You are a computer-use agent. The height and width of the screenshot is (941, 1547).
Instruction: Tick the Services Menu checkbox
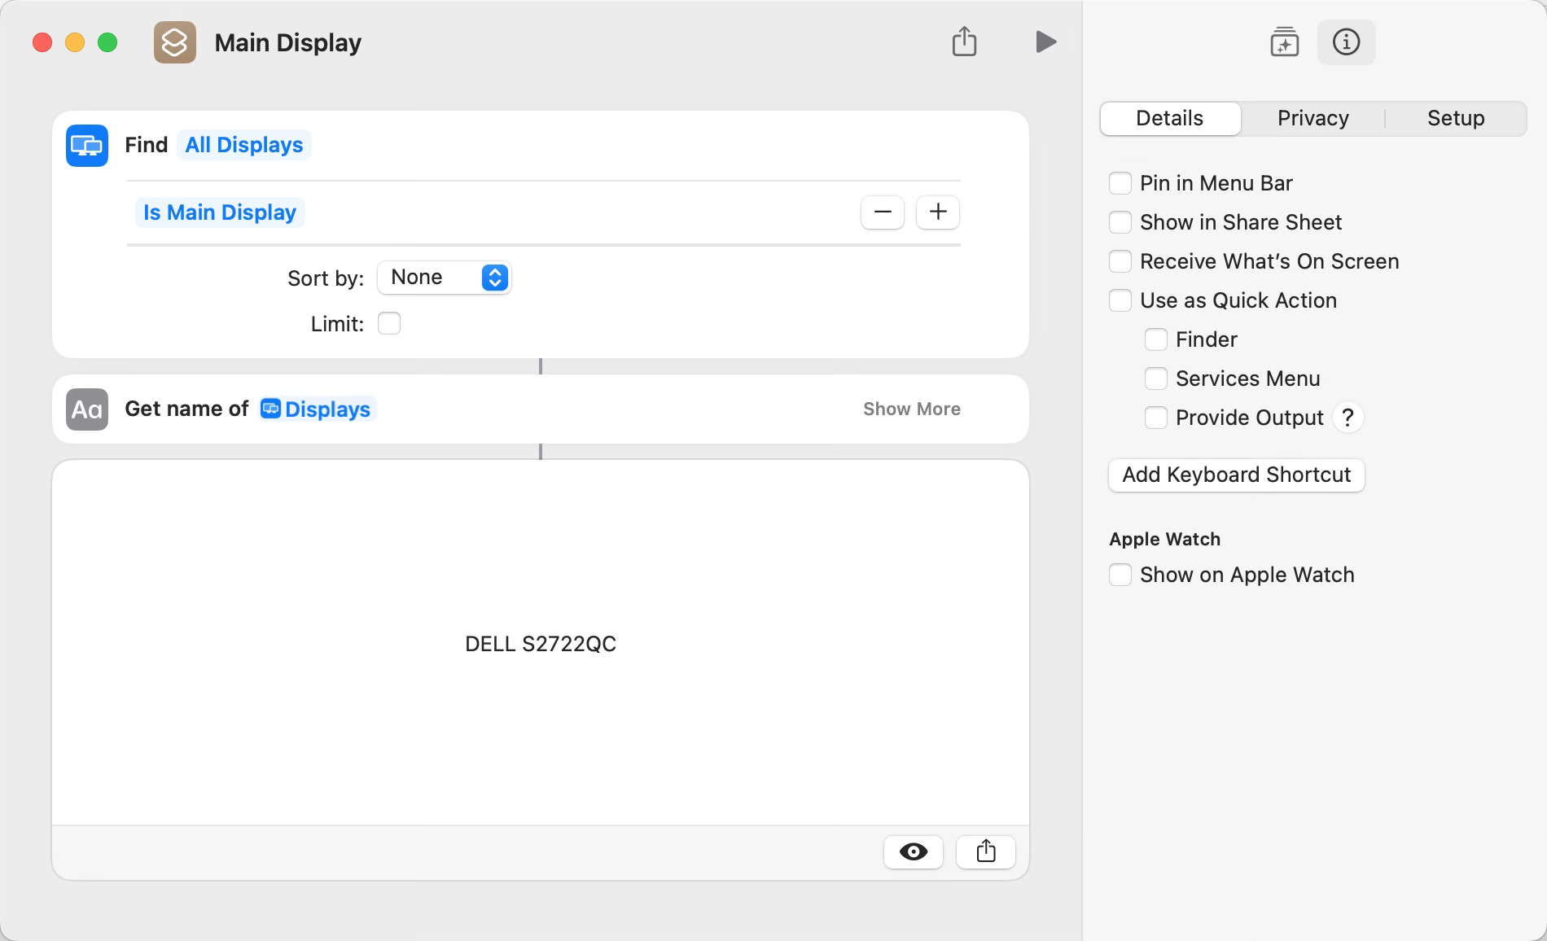[1156, 379]
